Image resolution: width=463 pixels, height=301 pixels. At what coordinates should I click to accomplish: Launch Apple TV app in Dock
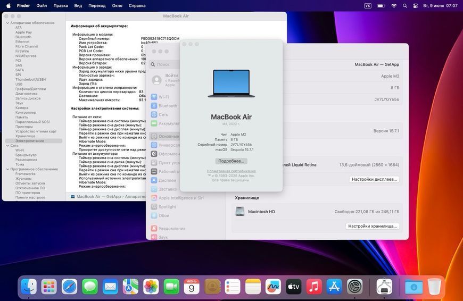pyautogui.click(x=294, y=286)
